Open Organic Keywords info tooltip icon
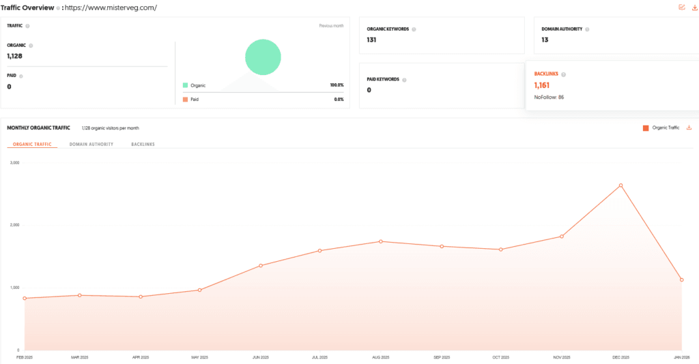The width and height of the screenshot is (699, 364). click(414, 29)
